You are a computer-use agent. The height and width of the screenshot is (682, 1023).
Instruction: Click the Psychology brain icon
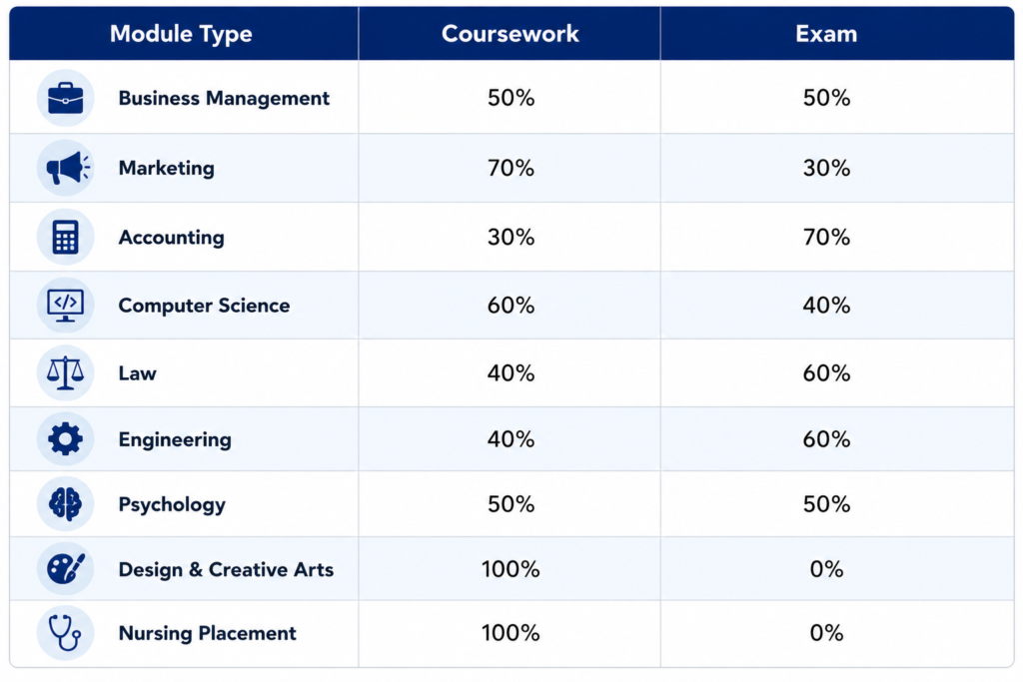point(65,504)
